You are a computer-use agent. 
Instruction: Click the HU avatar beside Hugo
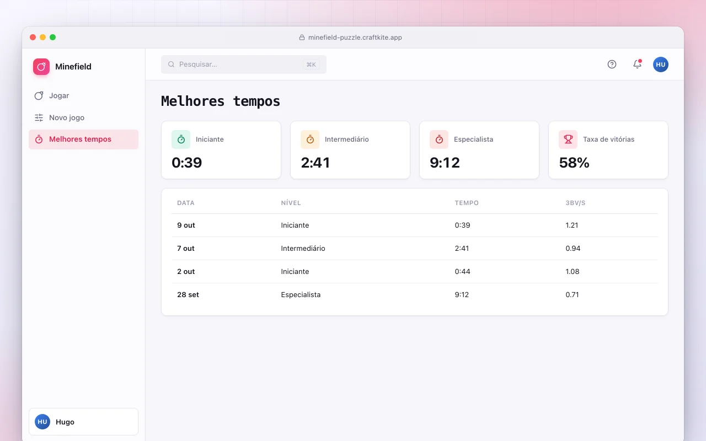tap(42, 422)
